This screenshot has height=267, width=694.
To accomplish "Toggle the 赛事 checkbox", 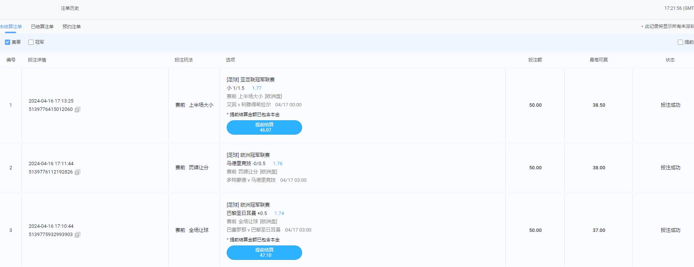I will [x=8, y=42].
